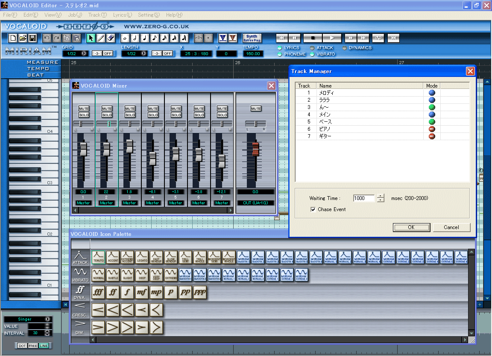Add Tenuto attack icon from palette
The height and width of the screenshot is (356, 492).
tap(98, 257)
